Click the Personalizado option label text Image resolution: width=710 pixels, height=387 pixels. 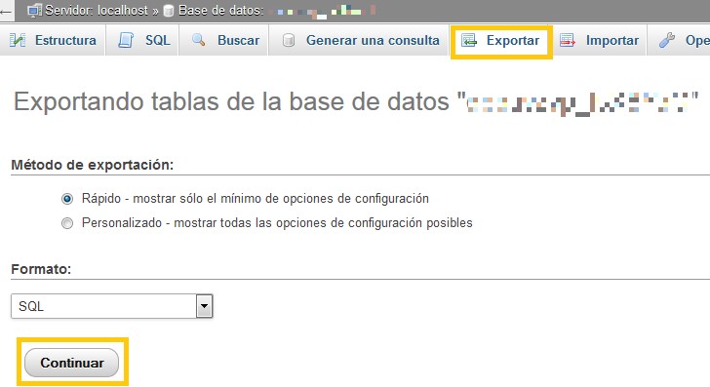(x=277, y=223)
